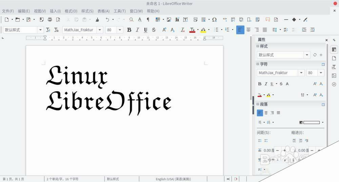The image size is (339, 182).
Task: Toggle bold in formatting toolbar
Action: pyautogui.click(x=129, y=30)
